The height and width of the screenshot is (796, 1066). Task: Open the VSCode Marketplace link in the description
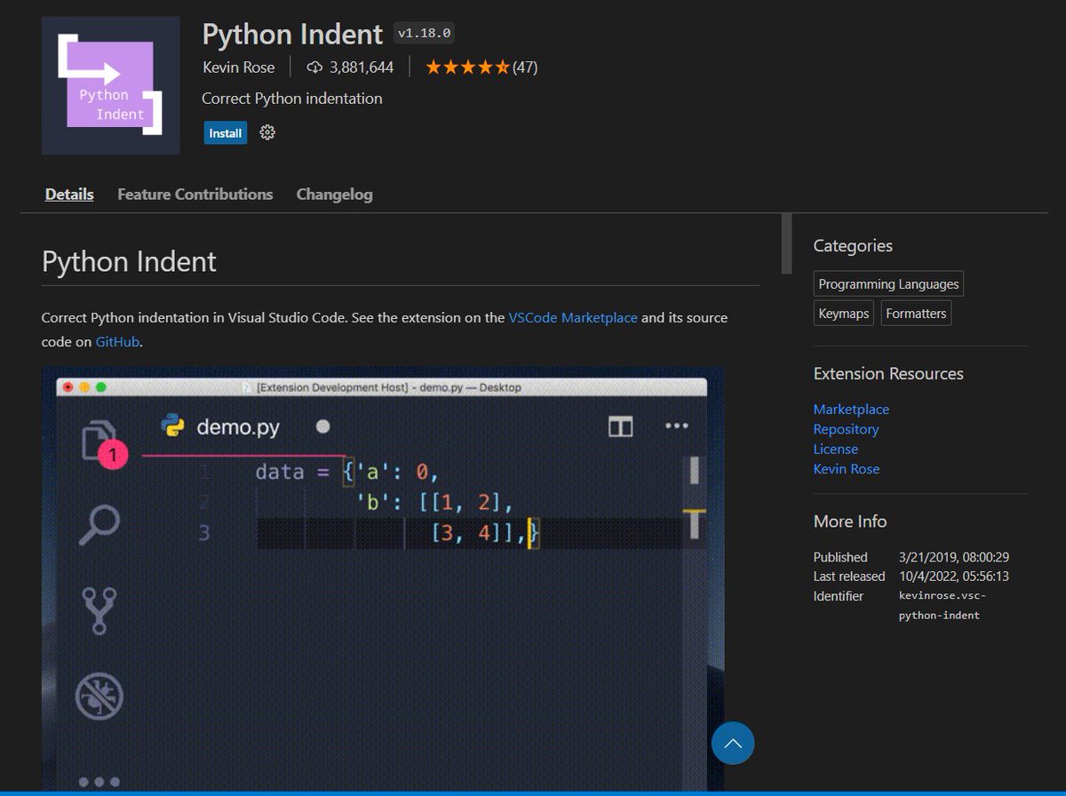[572, 317]
